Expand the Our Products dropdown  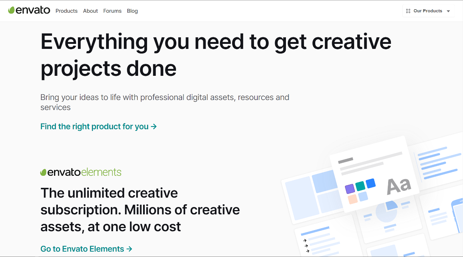point(428,11)
